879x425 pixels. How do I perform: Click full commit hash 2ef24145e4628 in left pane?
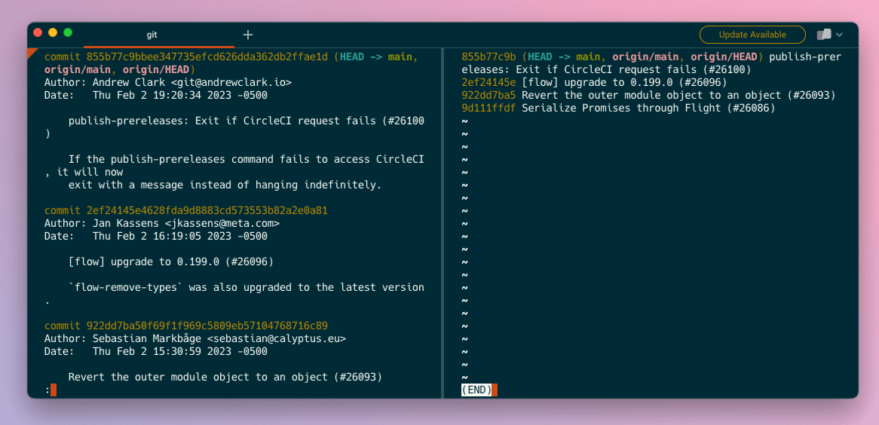pyautogui.click(x=207, y=210)
